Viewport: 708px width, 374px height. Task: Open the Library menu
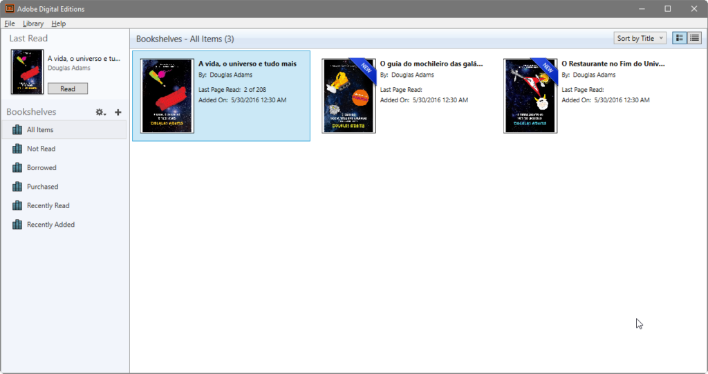coord(33,24)
